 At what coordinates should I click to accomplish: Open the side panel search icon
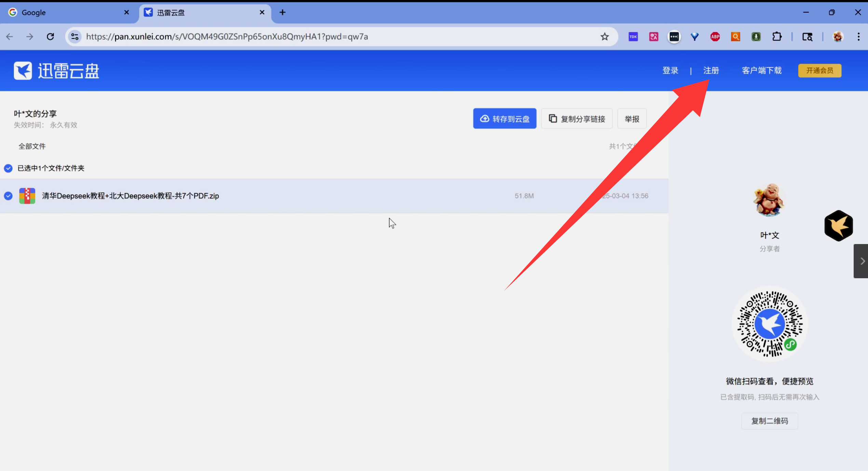click(x=807, y=37)
